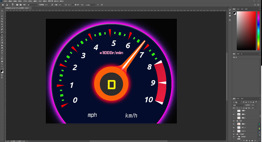Expand the nested subgroup folder chevron

pyautogui.click(x=237, y=137)
